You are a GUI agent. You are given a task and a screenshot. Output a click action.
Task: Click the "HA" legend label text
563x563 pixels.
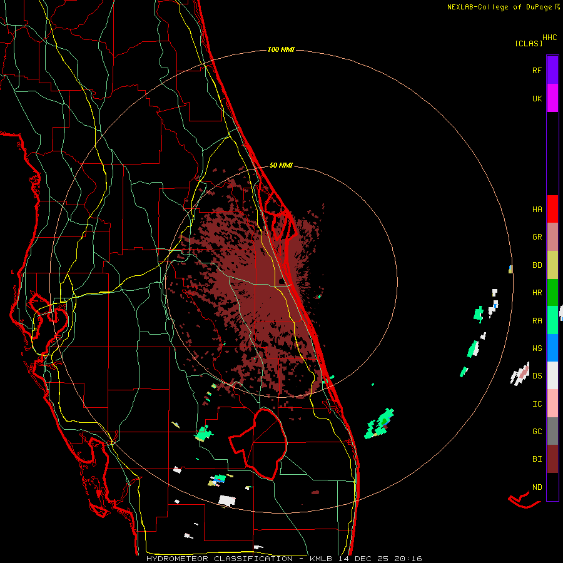click(x=537, y=210)
